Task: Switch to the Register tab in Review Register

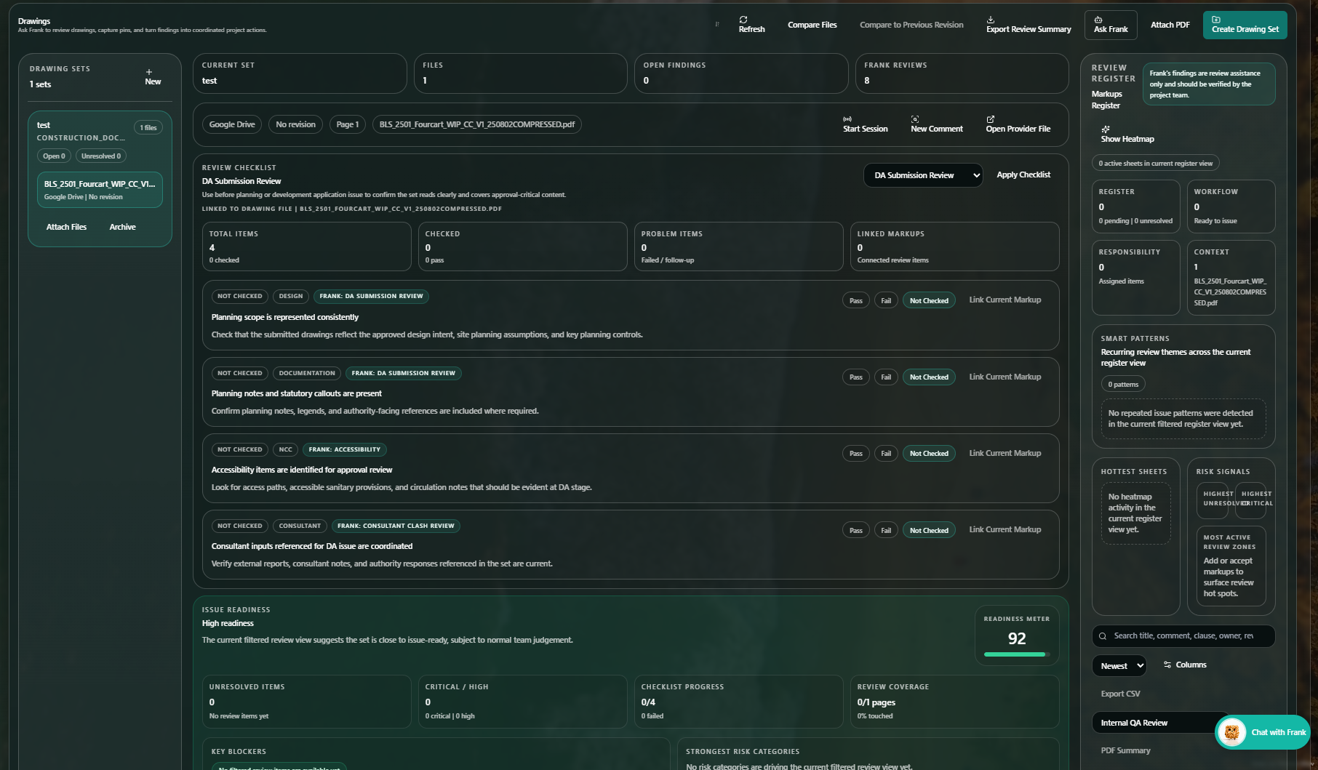Action: point(1105,105)
